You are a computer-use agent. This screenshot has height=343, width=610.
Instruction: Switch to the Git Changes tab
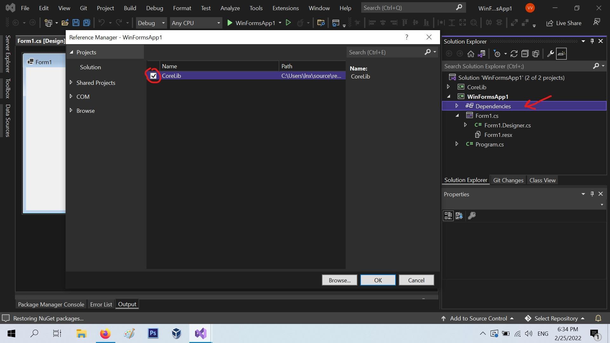[508, 180]
